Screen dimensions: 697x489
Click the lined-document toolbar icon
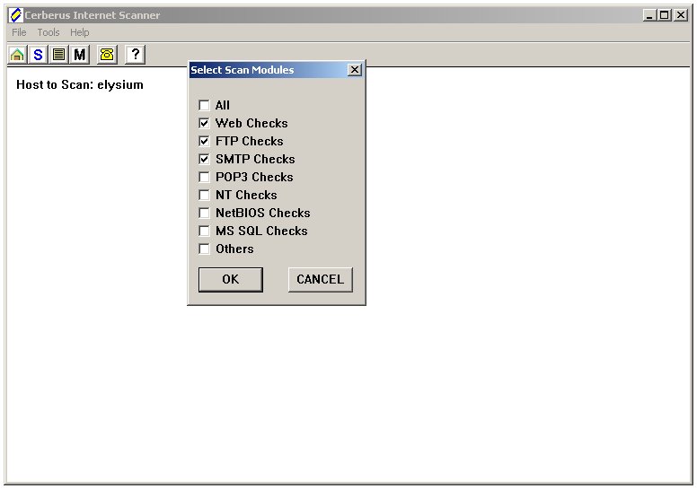click(x=58, y=55)
